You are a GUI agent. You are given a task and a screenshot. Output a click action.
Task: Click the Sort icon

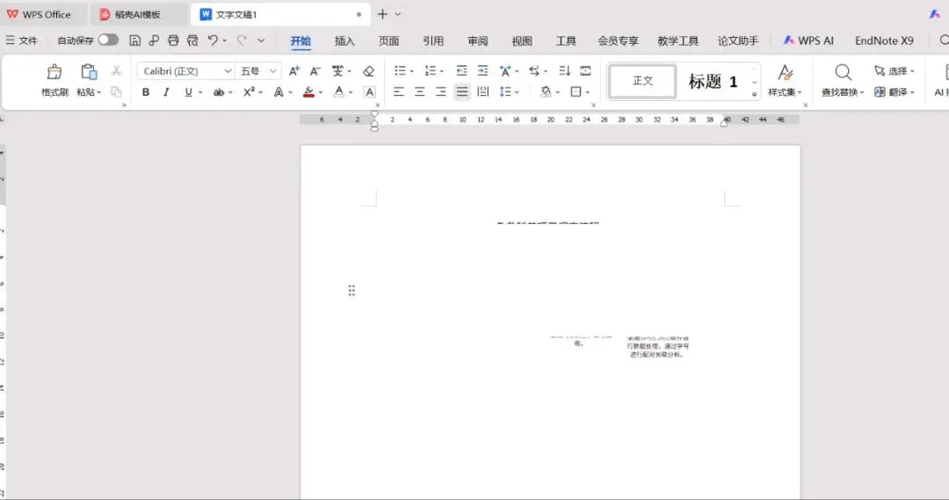pyautogui.click(x=564, y=71)
